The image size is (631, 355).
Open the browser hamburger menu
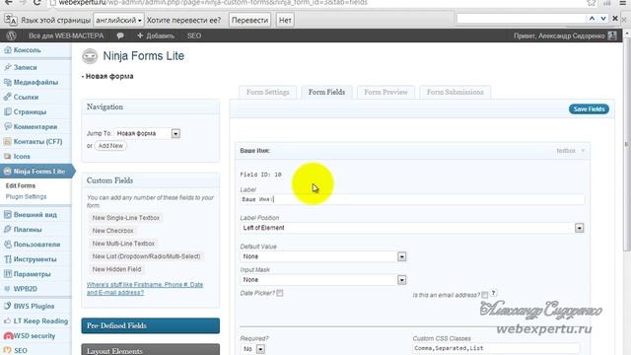(x=622, y=2)
